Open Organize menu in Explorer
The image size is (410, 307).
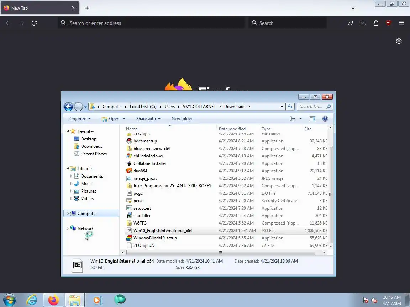pos(80,119)
